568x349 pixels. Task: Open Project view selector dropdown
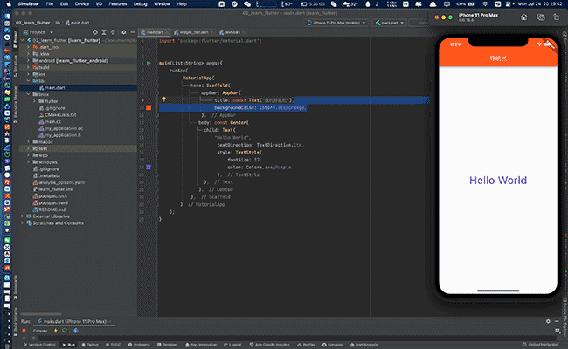[38, 32]
